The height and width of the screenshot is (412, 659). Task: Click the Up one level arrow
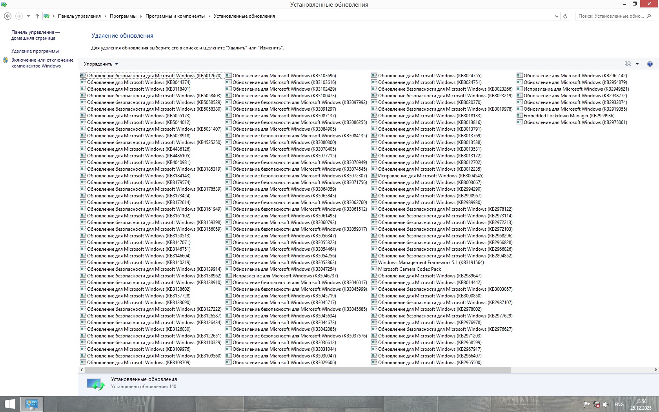click(37, 16)
